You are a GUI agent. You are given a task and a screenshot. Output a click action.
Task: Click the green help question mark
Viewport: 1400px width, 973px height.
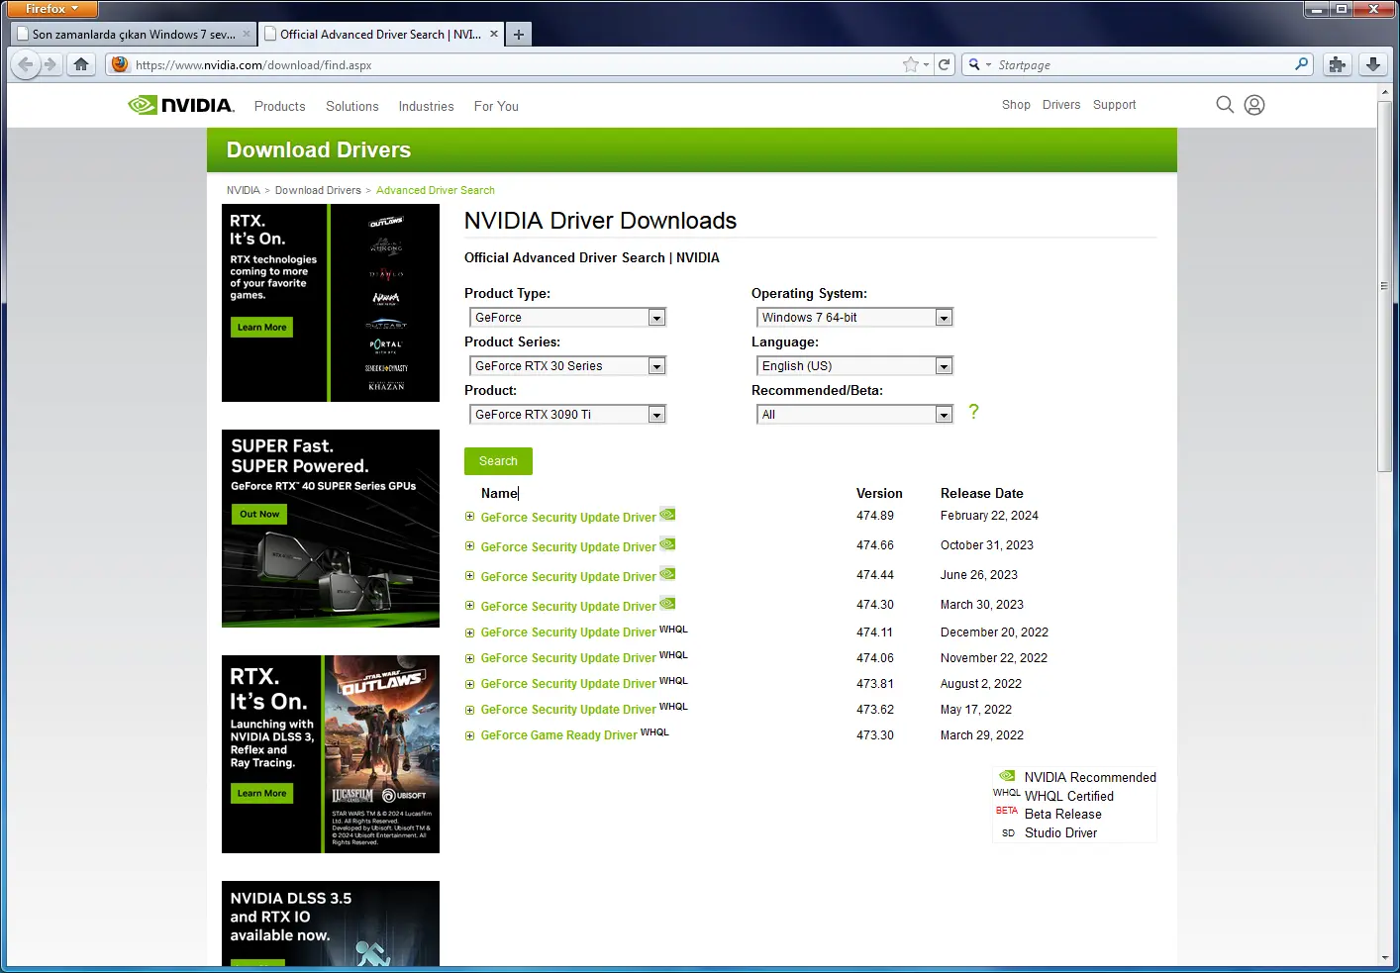point(973,412)
